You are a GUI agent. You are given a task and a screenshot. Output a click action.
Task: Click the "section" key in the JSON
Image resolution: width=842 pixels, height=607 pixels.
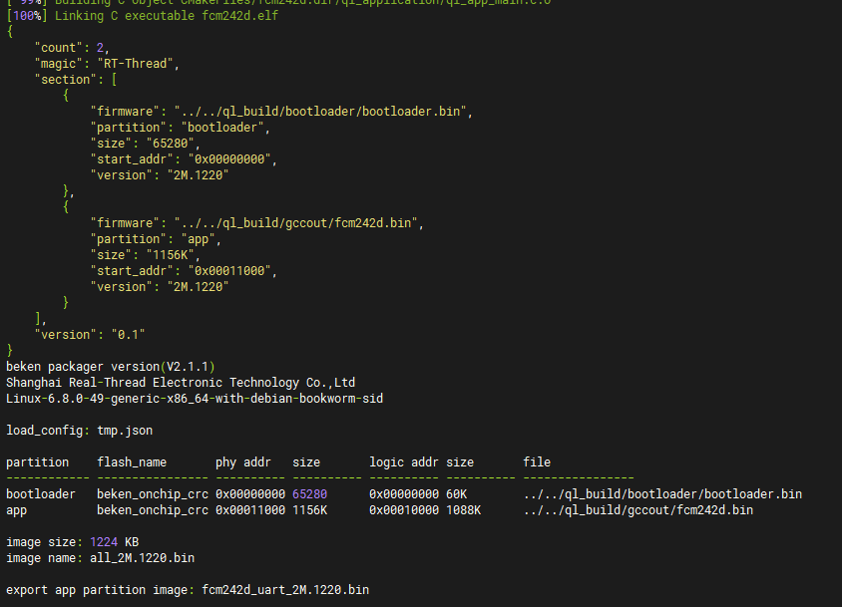pos(65,80)
